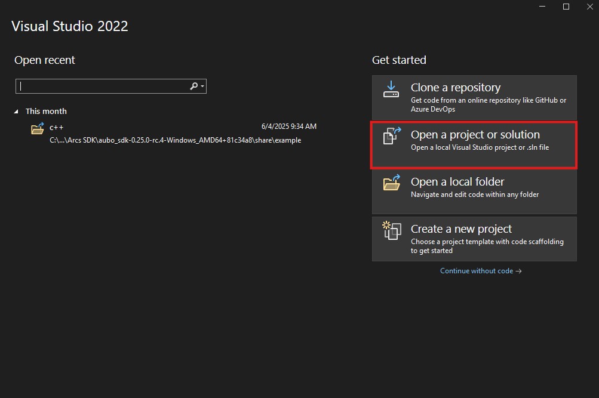Open the search options dropdown arrow
599x398 pixels.
[202, 87]
